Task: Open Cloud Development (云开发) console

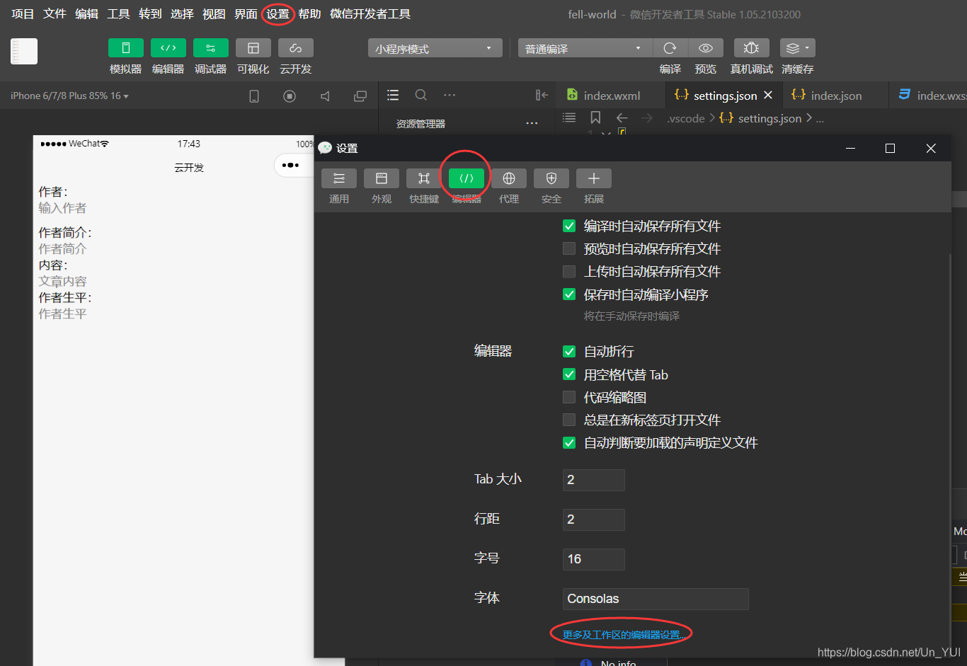Action: 296,48
